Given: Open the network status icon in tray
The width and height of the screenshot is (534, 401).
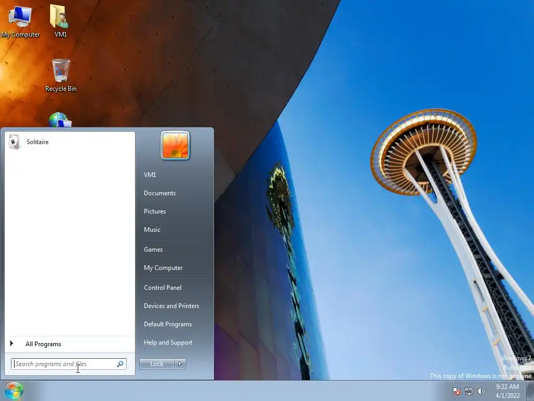Looking at the screenshot, I should [x=469, y=391].
